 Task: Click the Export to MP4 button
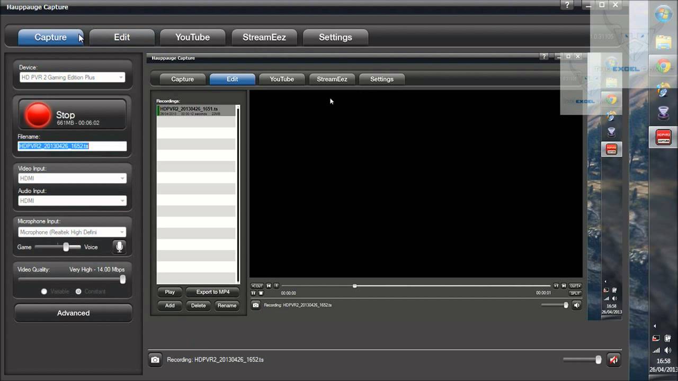pos(213,292)
